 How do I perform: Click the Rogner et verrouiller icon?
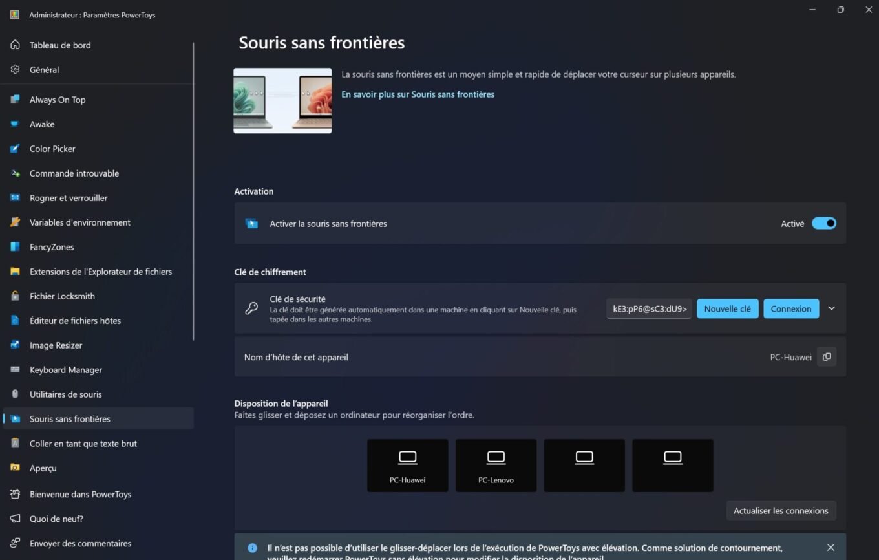pos(15,198)
